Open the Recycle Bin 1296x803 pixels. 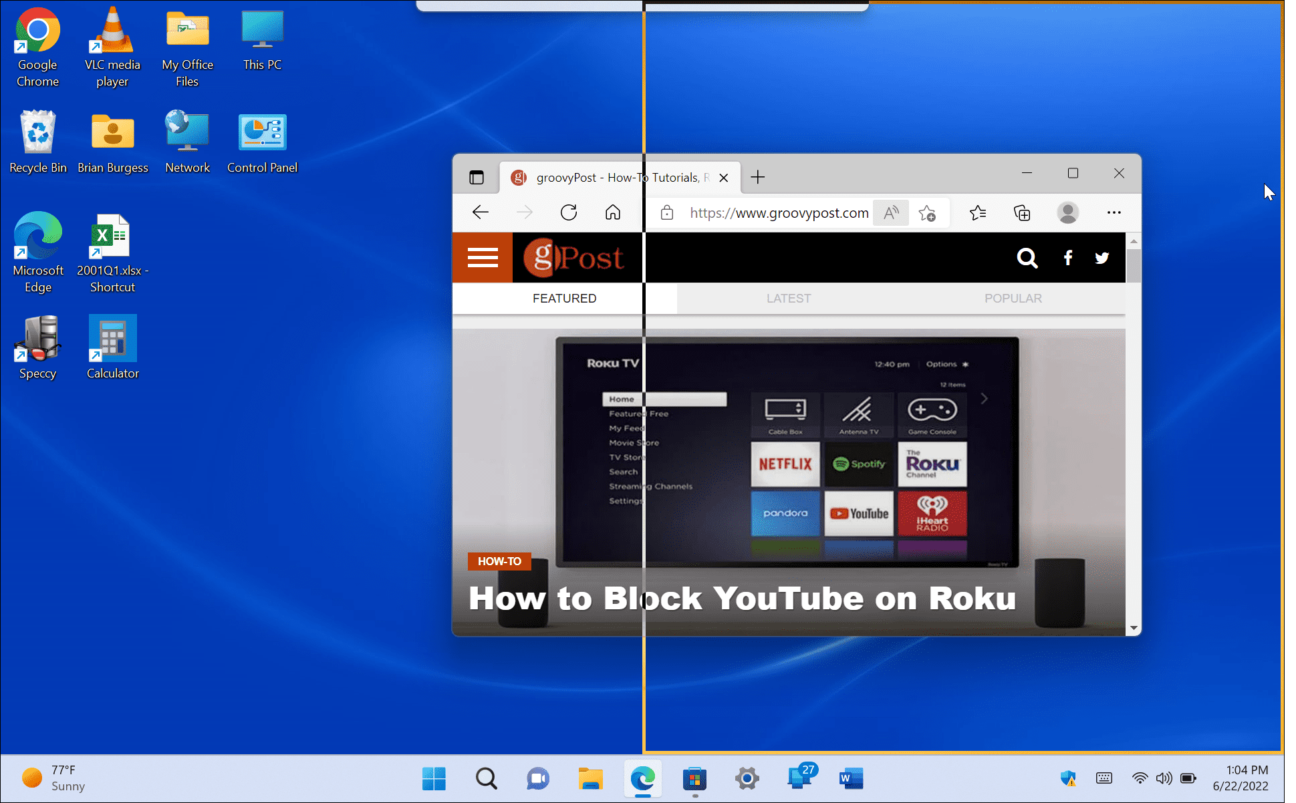37,132
